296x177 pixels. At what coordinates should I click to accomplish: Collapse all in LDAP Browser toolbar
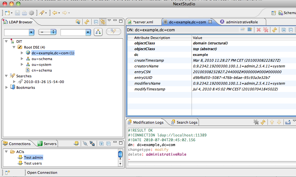coord(96,22)
